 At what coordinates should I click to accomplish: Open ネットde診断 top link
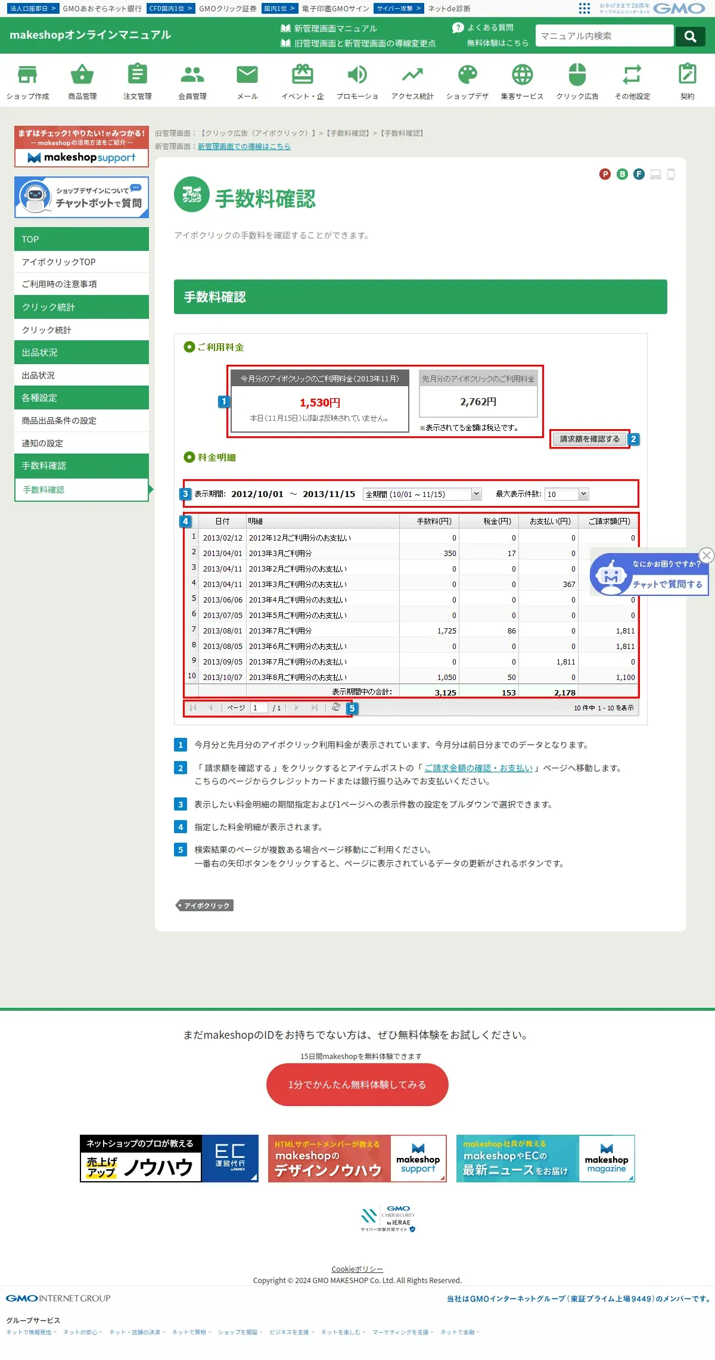[x=449, y=8]
